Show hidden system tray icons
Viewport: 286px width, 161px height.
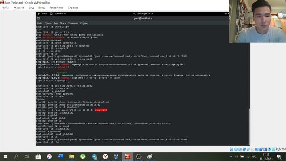point(231,157)
